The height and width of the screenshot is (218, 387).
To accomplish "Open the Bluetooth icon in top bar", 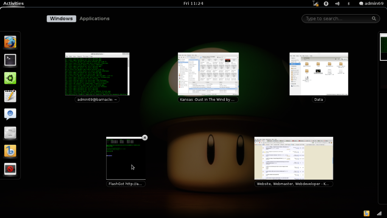I will click(x=348, y=3).
